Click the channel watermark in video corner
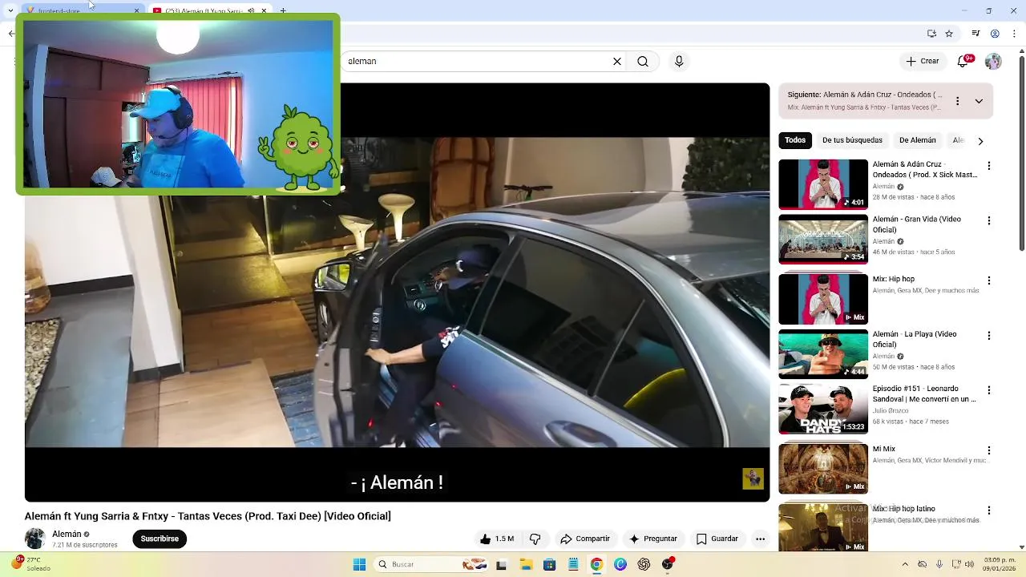Image resolution: width=1026 pixels, height=577 pixels. [753, 478]
